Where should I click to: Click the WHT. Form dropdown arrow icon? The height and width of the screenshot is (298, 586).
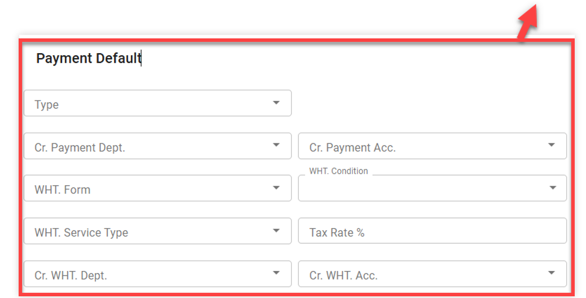click(276, 187)
